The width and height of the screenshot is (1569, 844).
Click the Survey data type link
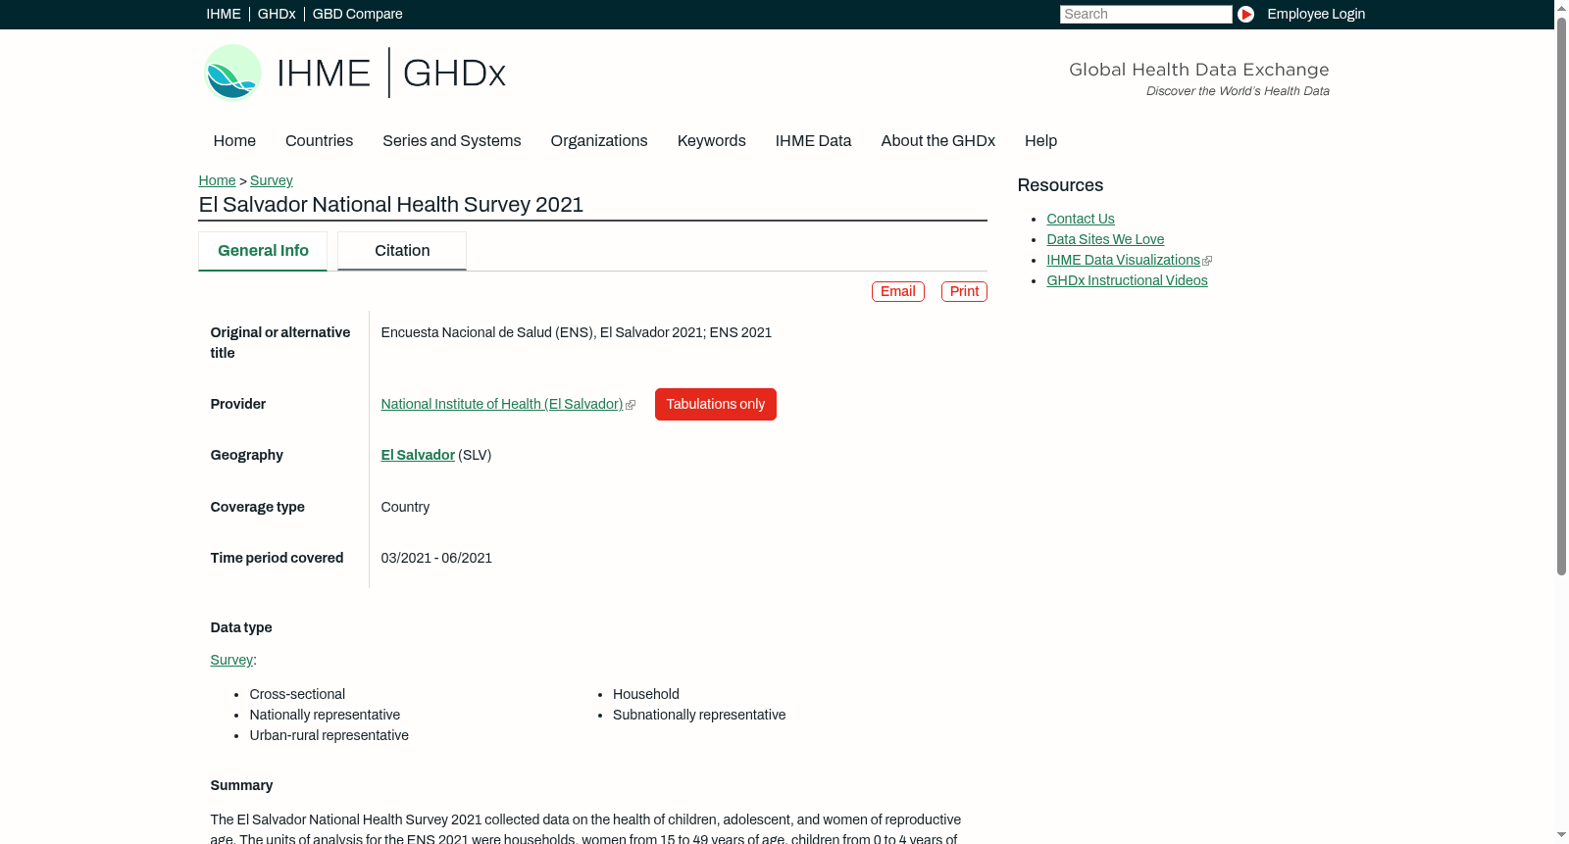pos(231,660)
